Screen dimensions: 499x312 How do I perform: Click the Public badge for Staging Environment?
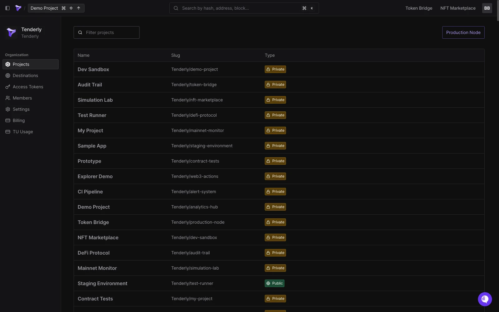pos(275,283)
